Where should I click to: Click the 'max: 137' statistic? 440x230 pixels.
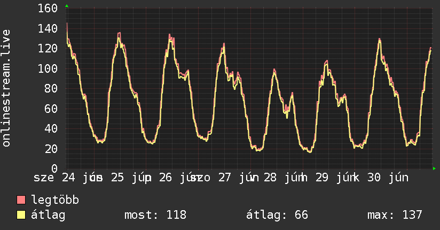point(395,215)
